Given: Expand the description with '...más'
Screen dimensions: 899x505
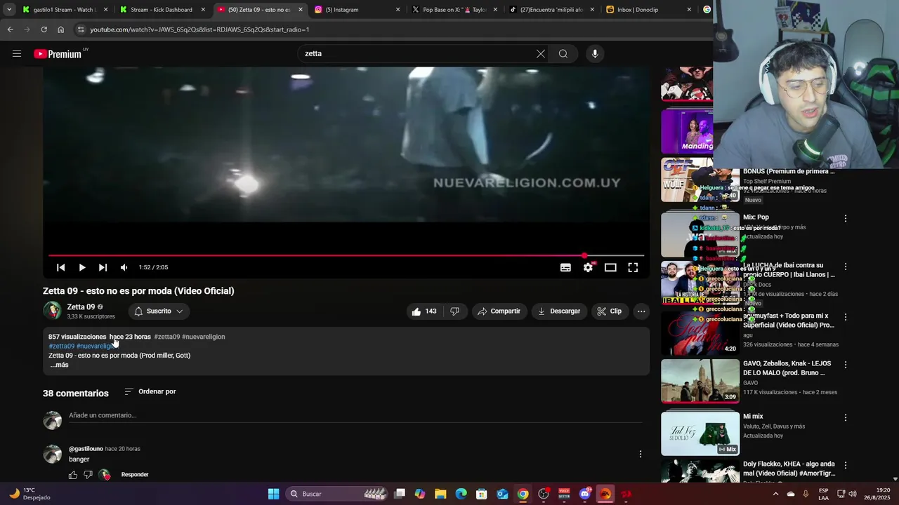Looking at the screenshot, I should 60,365.
